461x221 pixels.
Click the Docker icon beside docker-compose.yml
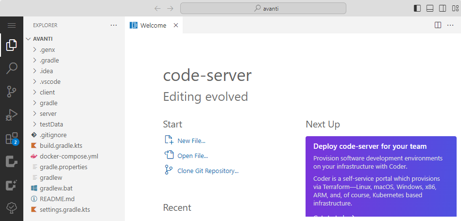click(x=34, y=156)
